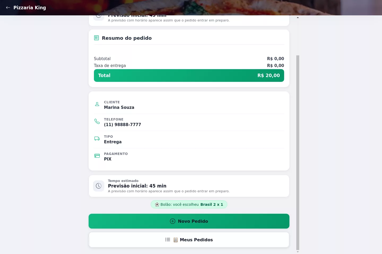The image size is (382, 254).
Task: Click the scrollbar down arrow
Action: click(x=298, y=252)
